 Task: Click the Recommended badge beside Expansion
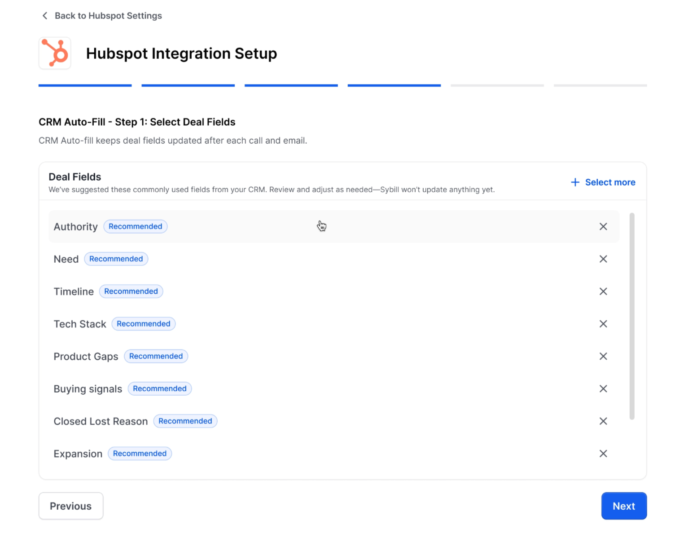(x=140, y=454)
